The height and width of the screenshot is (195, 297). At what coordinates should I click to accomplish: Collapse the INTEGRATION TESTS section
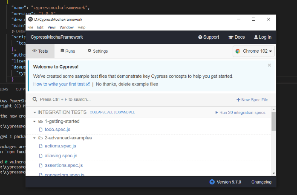35,112
